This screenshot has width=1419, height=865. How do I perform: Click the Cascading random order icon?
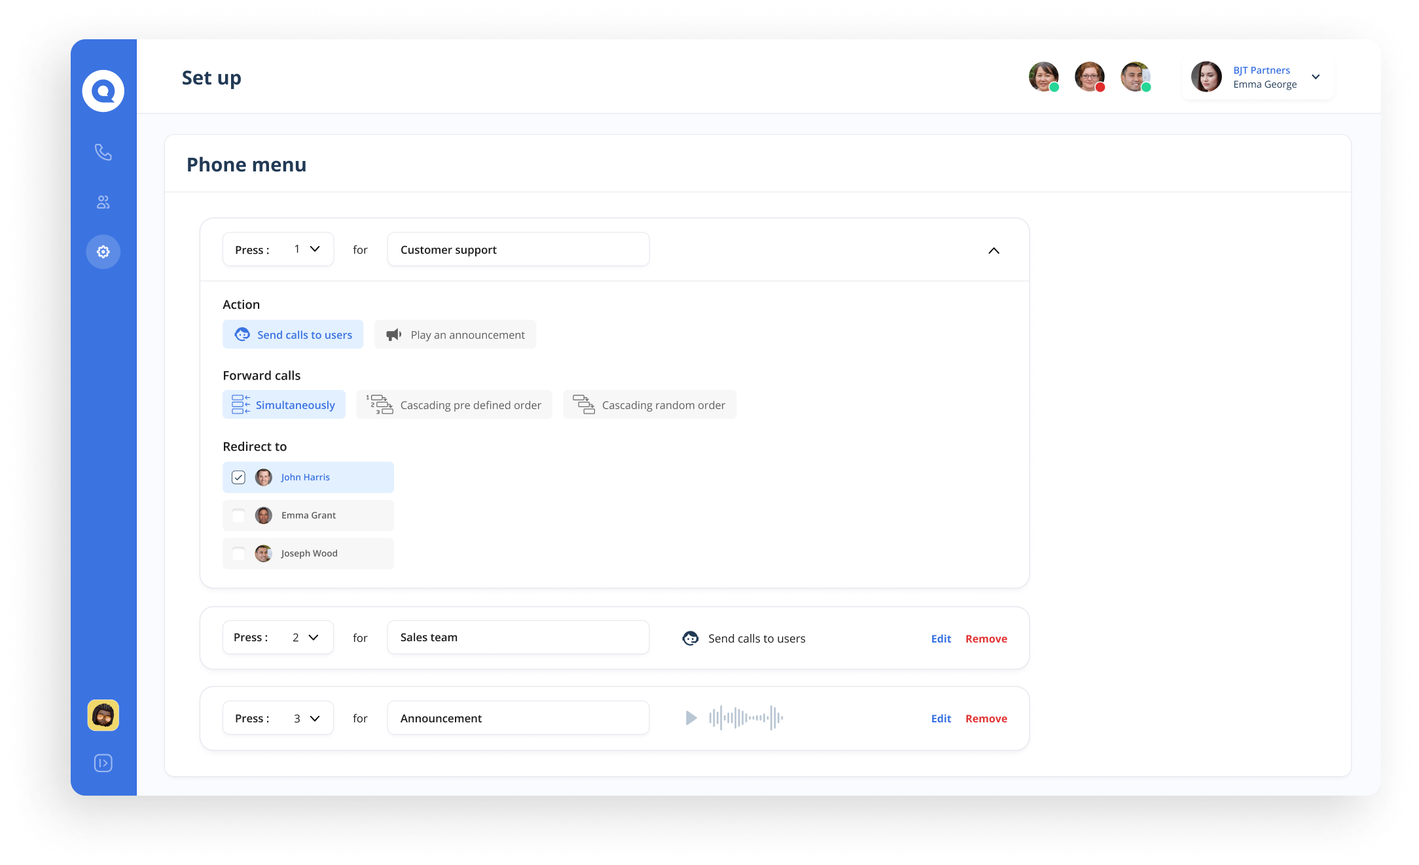click(x=584, y=405)
